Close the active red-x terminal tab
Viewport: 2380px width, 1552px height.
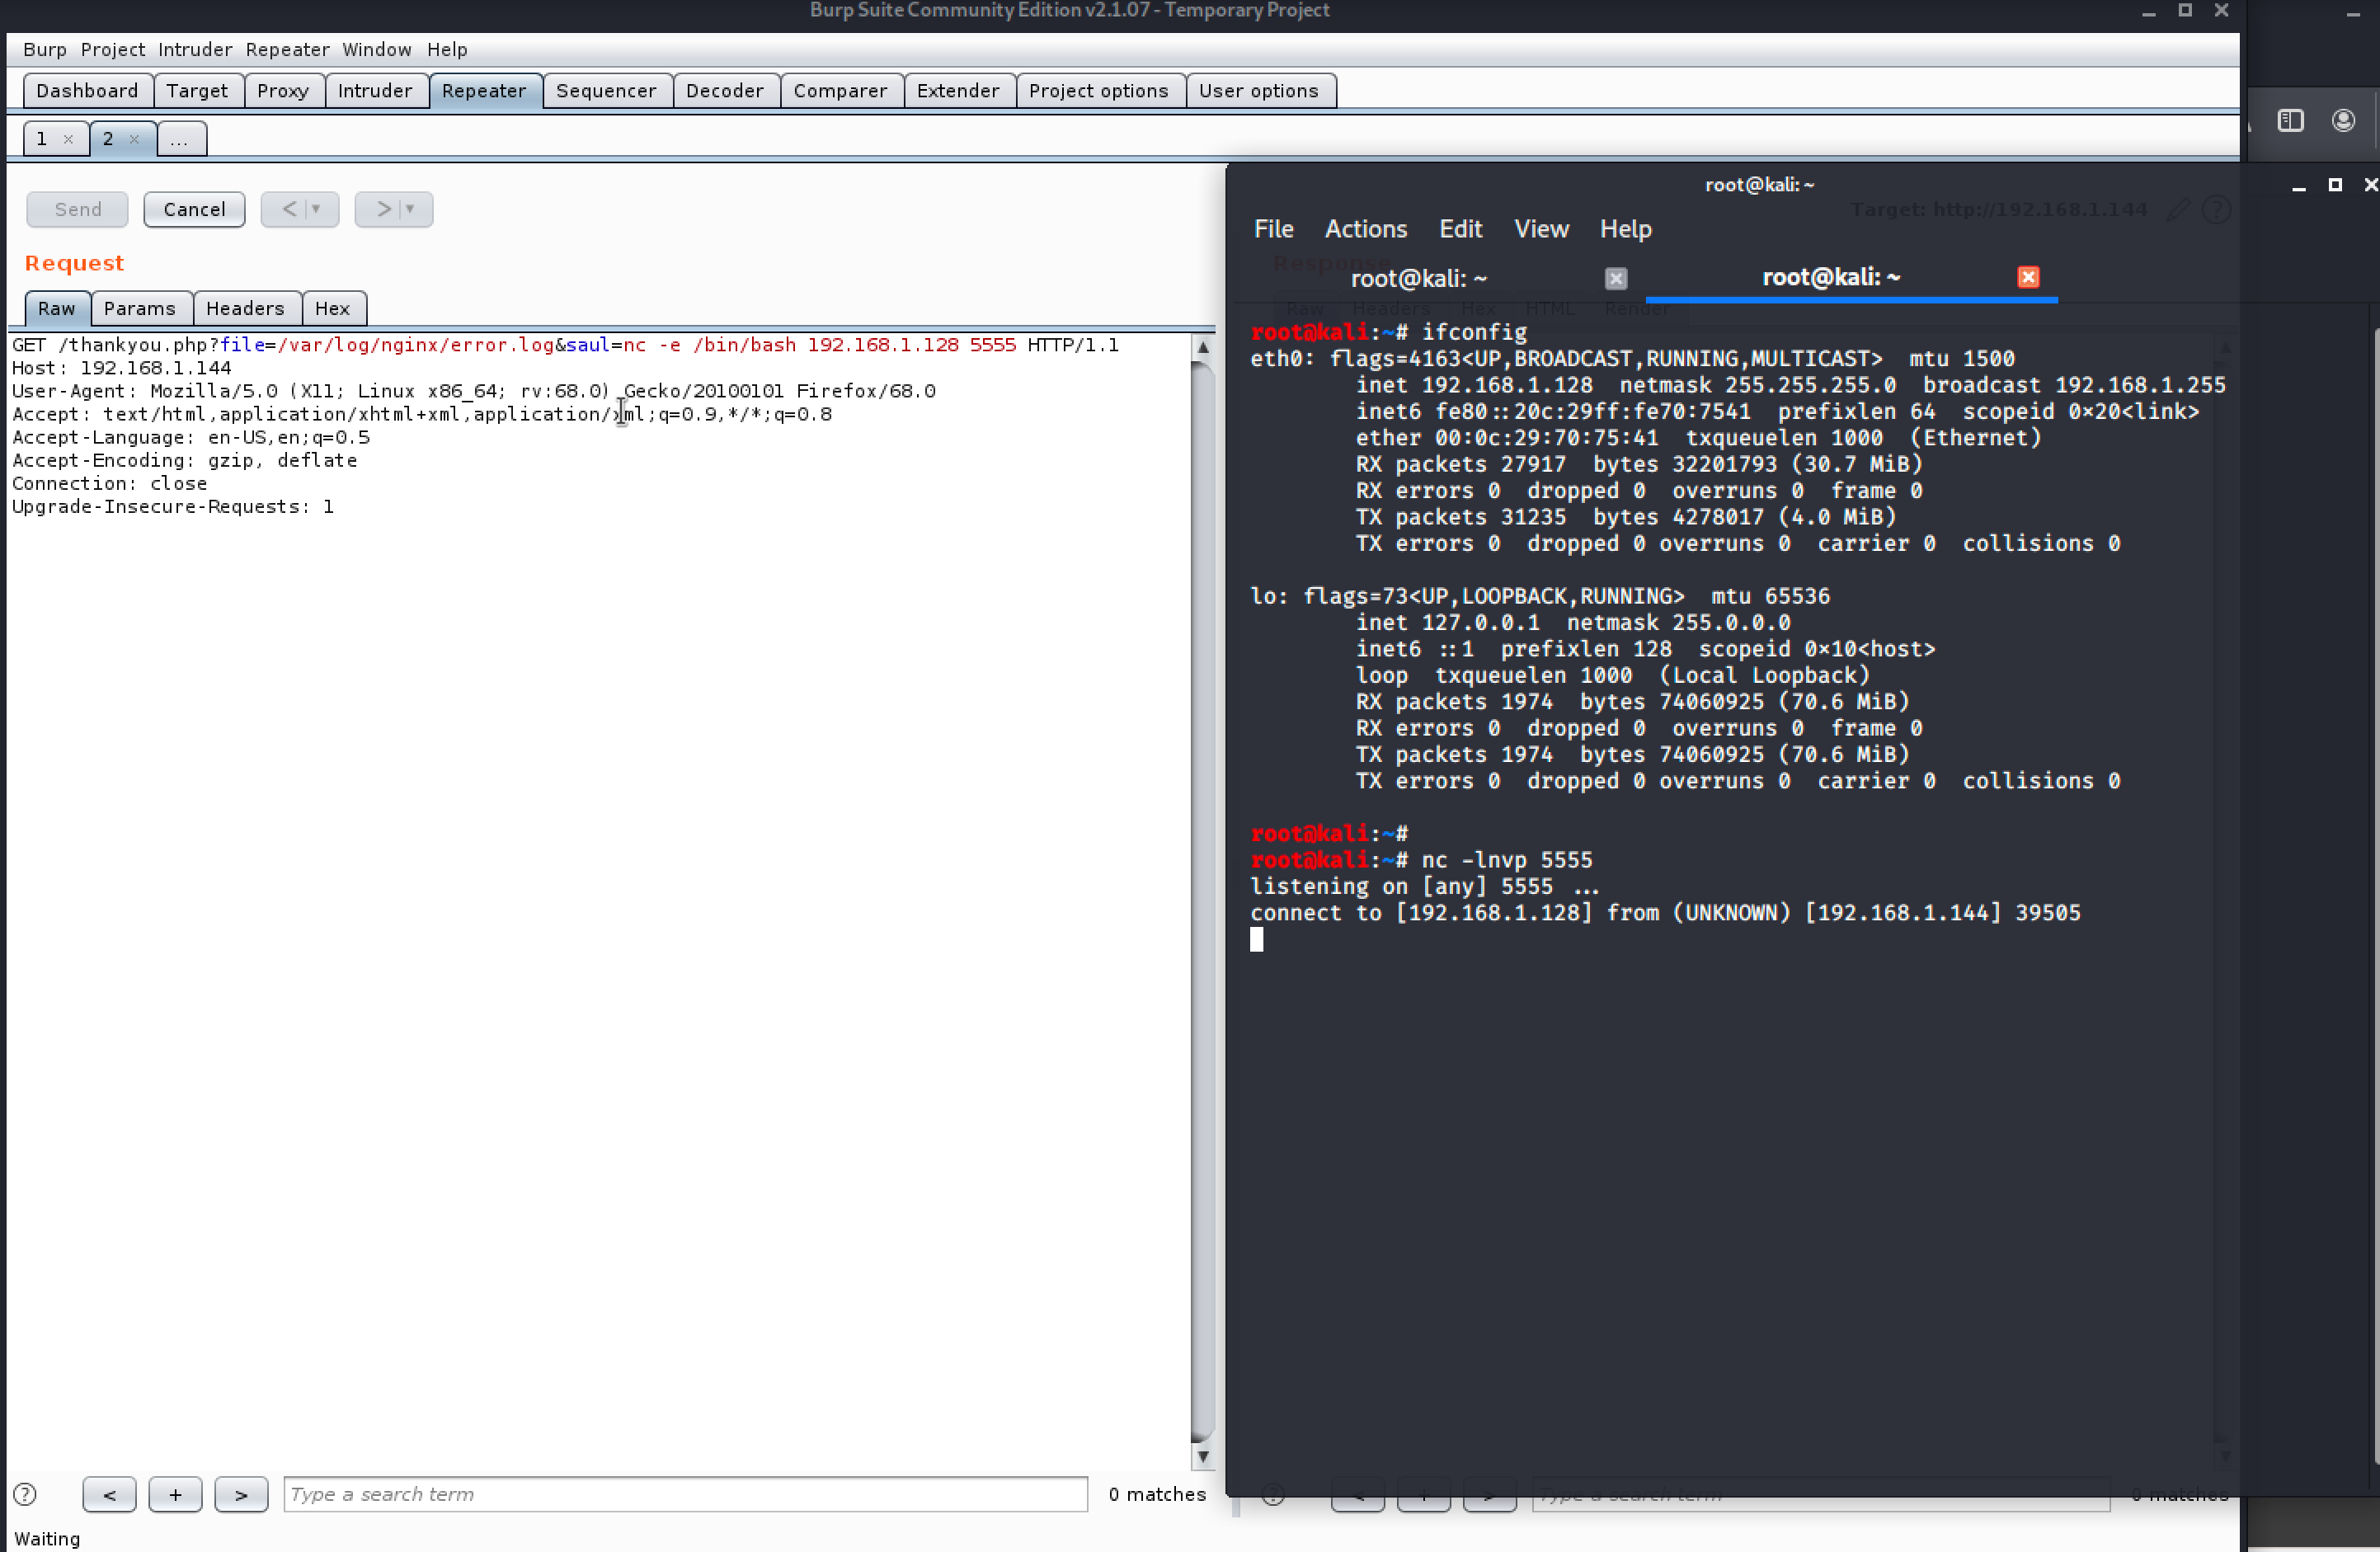2027,277
